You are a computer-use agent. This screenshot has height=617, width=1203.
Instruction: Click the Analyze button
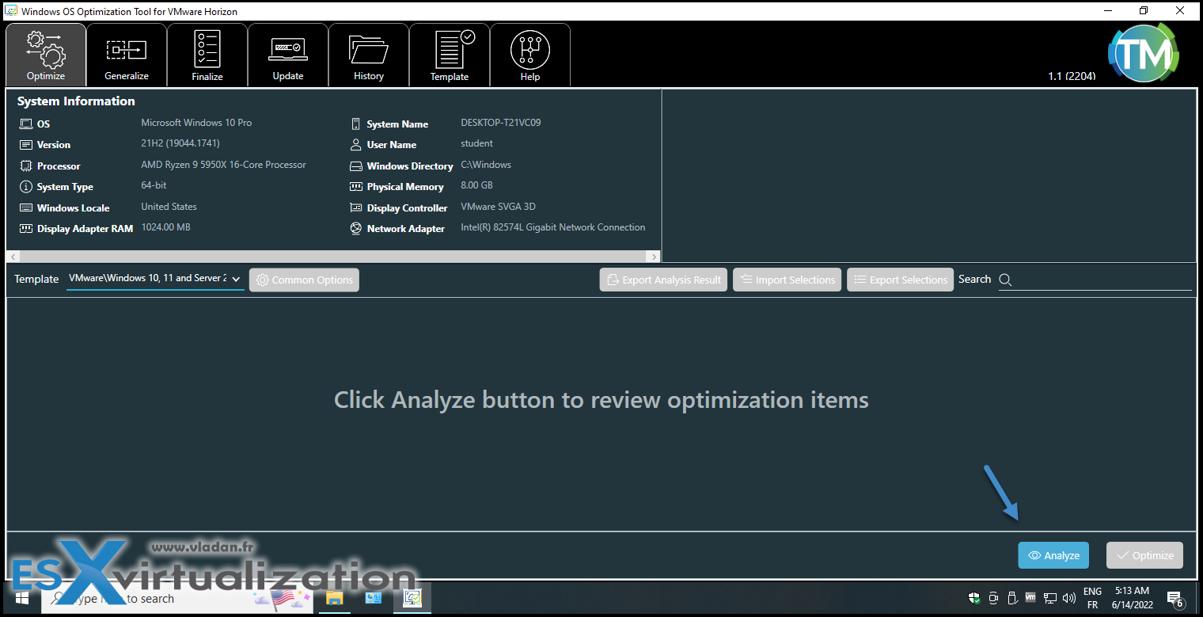point(1053,555)
